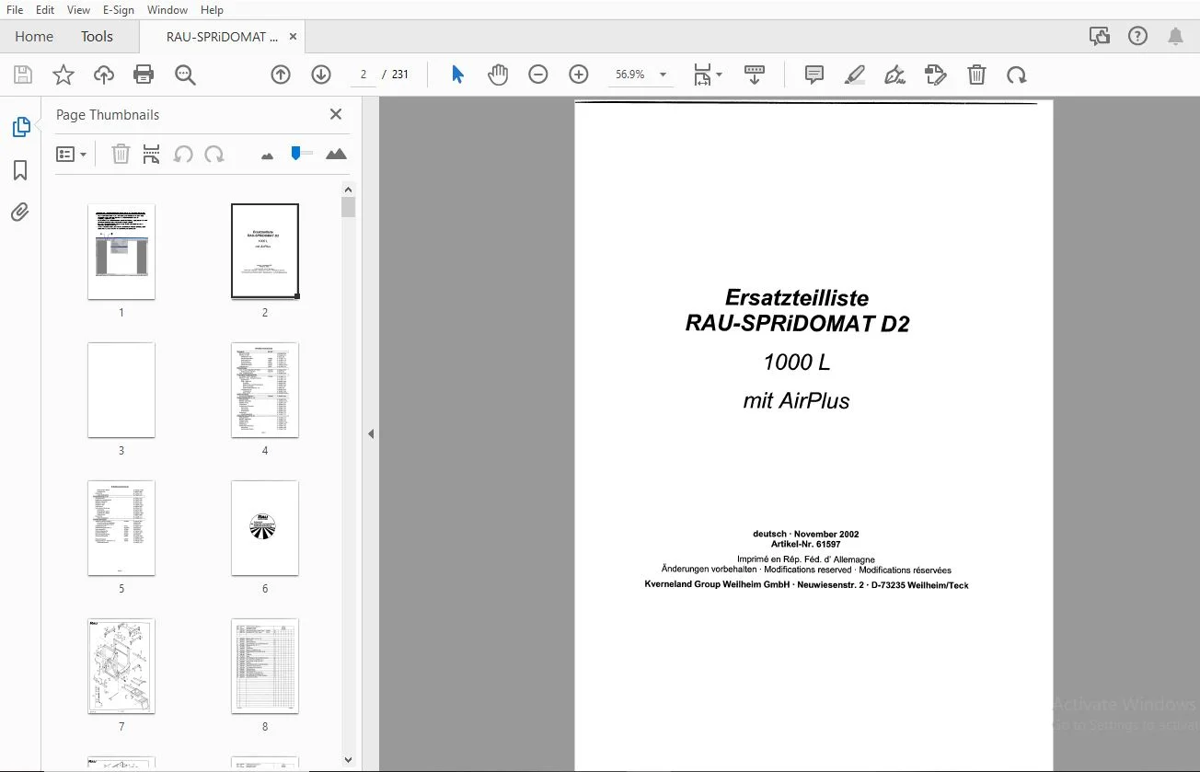Image resolution: width=1200 pixels, height=772 pixels.
Task: Select page 6 thumbnail with logo
Action: 265,528
